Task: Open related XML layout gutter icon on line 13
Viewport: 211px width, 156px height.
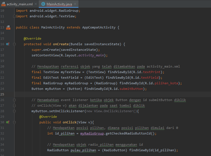Action: coord(8,27)
